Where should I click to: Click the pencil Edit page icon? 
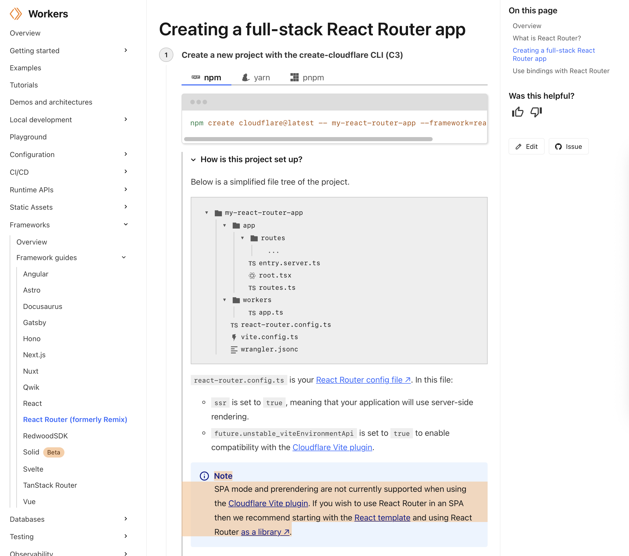click(519, 147)
